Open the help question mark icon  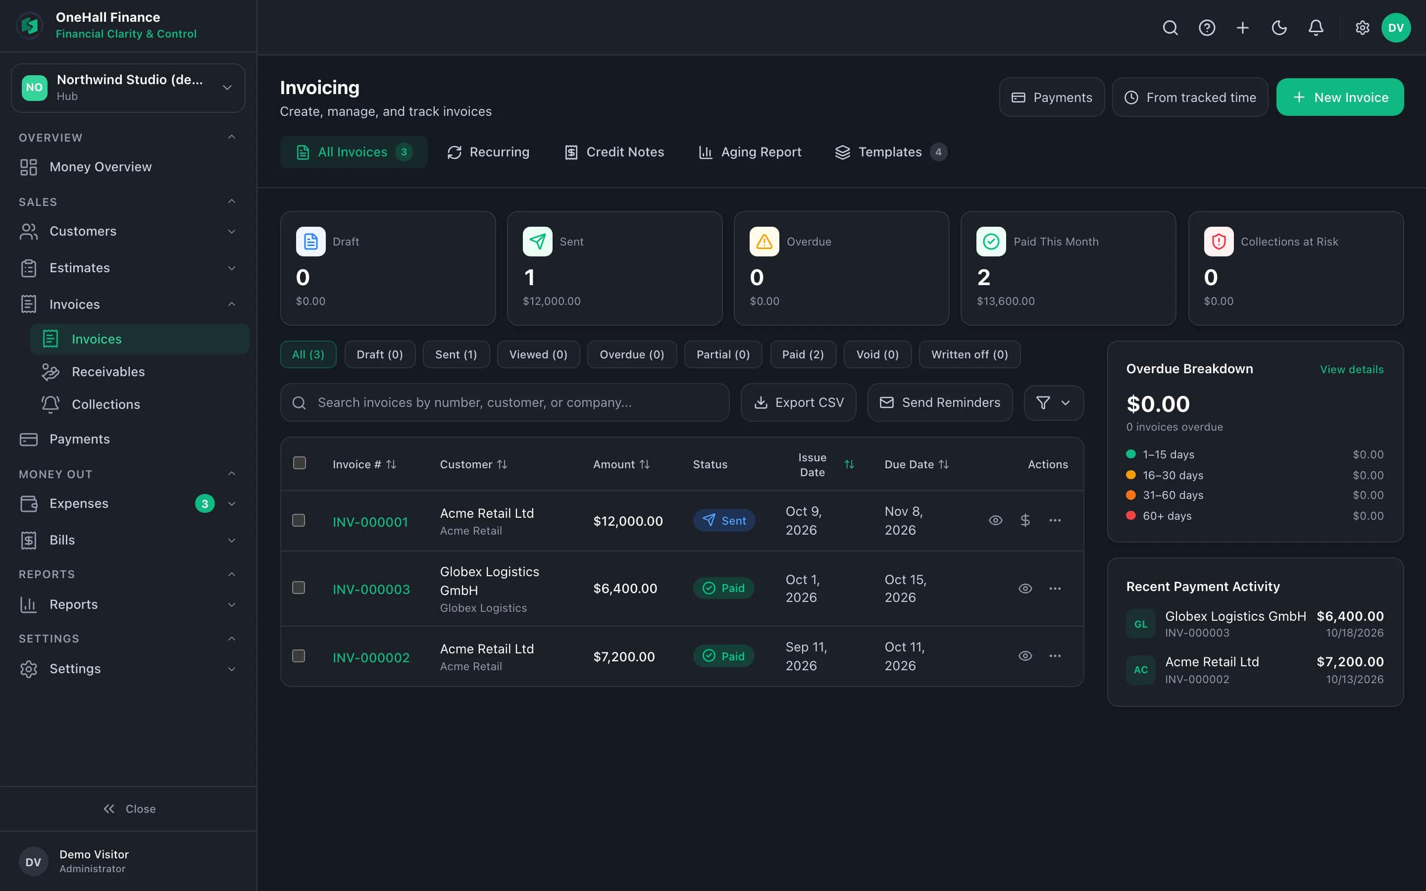1207,28
